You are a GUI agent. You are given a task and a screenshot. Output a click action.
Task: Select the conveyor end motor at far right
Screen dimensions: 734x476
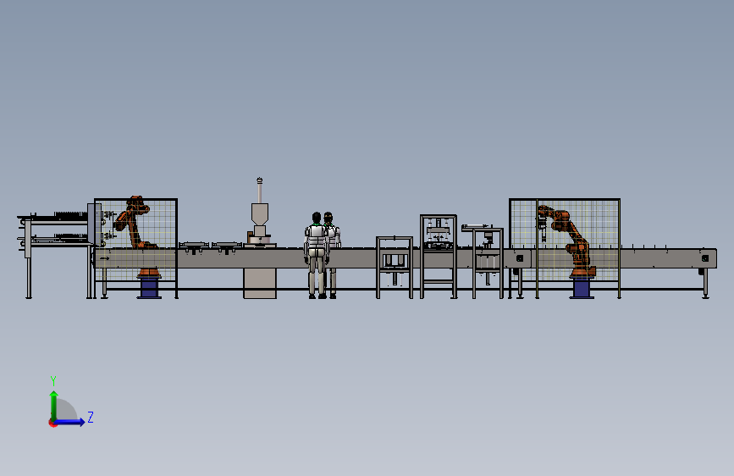[x=705, y=258]
